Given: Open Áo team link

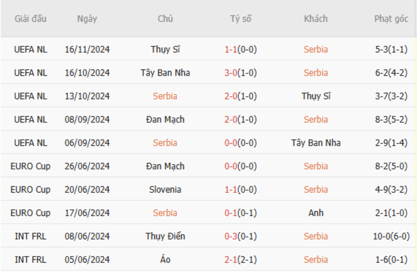Looking at the screenshot, I should coord(165,260).
